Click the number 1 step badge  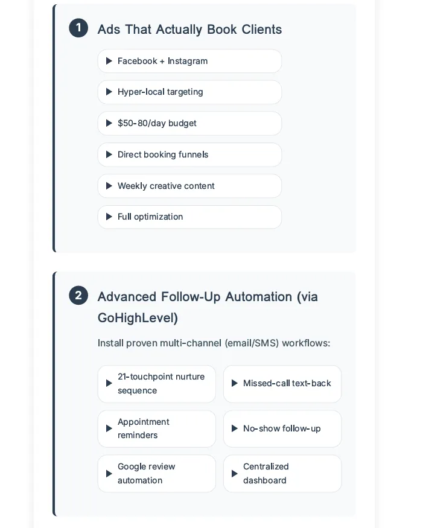[x=78, y=28]
